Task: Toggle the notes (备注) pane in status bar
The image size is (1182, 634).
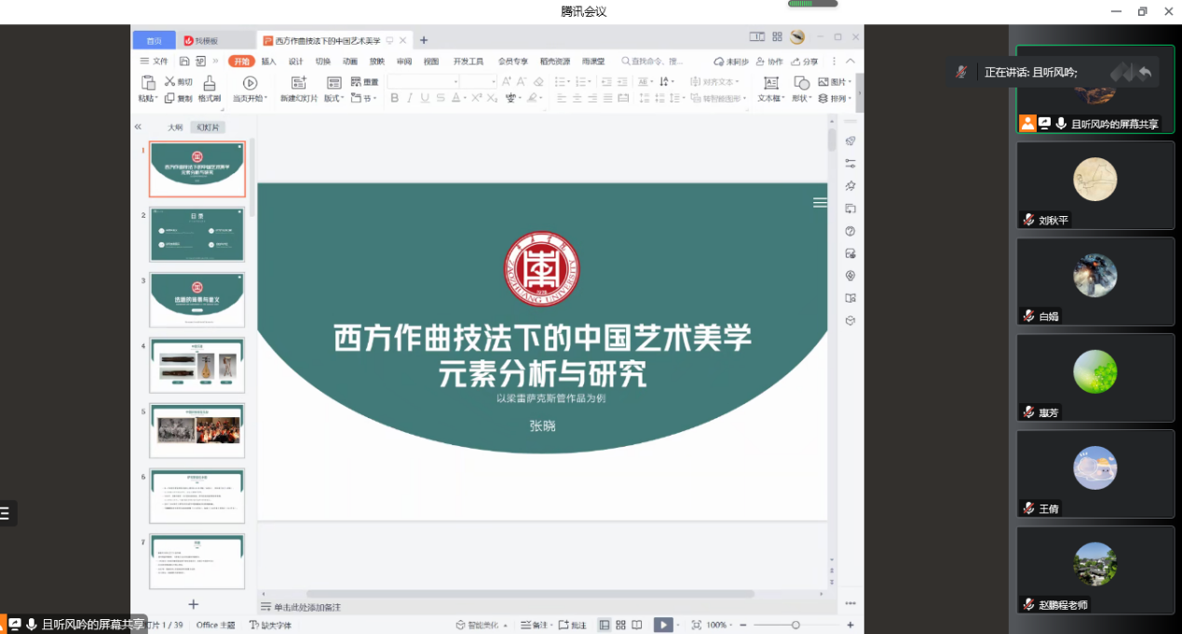Action: pos(534,625)
